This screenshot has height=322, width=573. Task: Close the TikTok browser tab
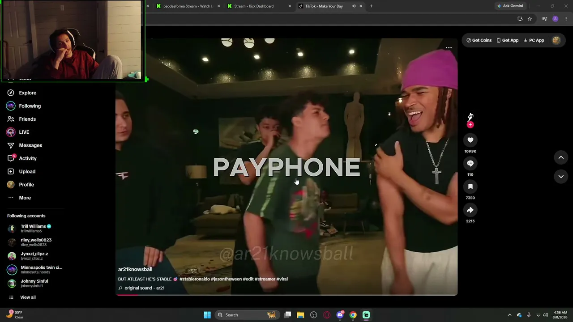[x=361, y=6]
